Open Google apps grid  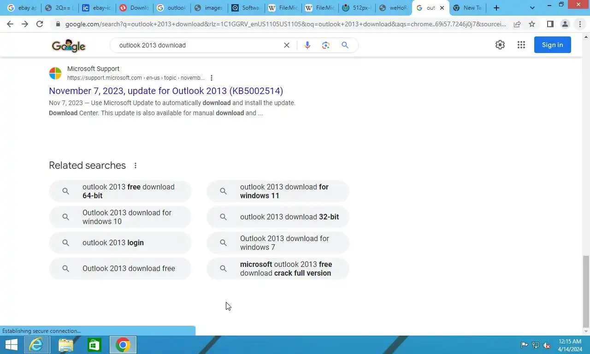(521, 45)
